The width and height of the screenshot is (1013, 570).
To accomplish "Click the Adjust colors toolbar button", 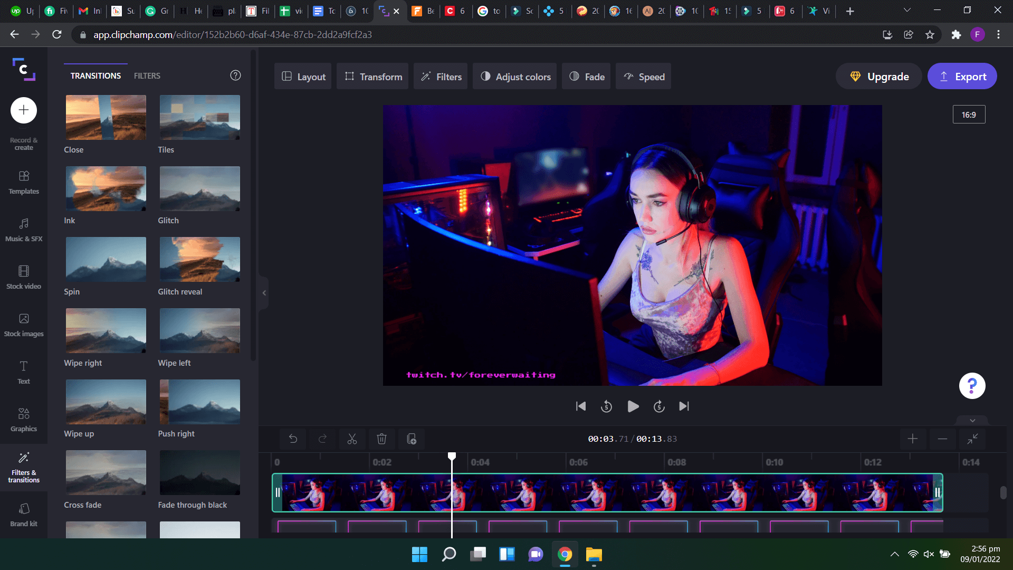I will 515,76.
